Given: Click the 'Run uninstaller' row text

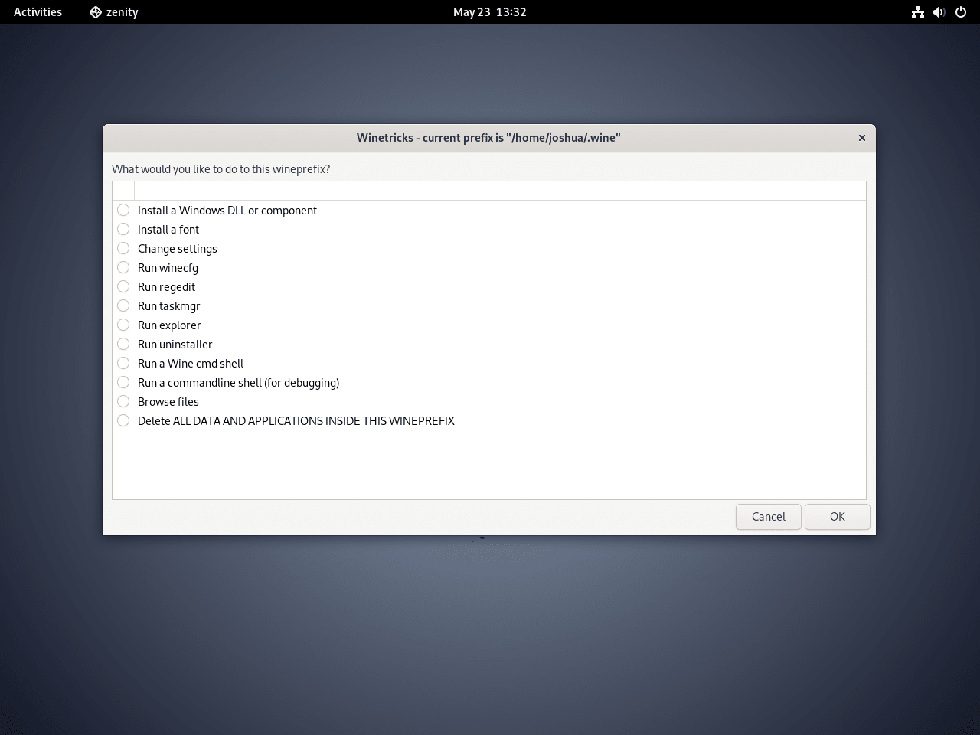Looking at the screenshot, I should tap(175, 345).
